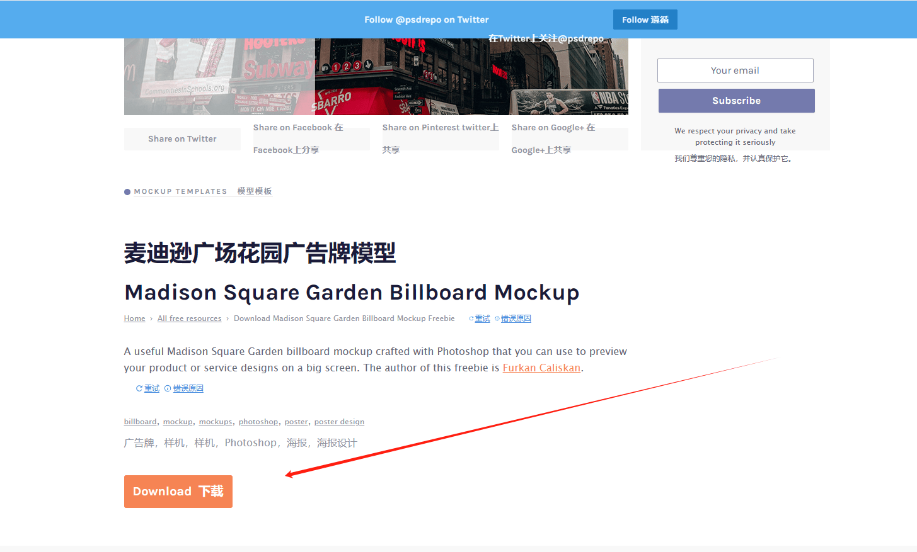Share this page on Twitter

tap(182, 139)
